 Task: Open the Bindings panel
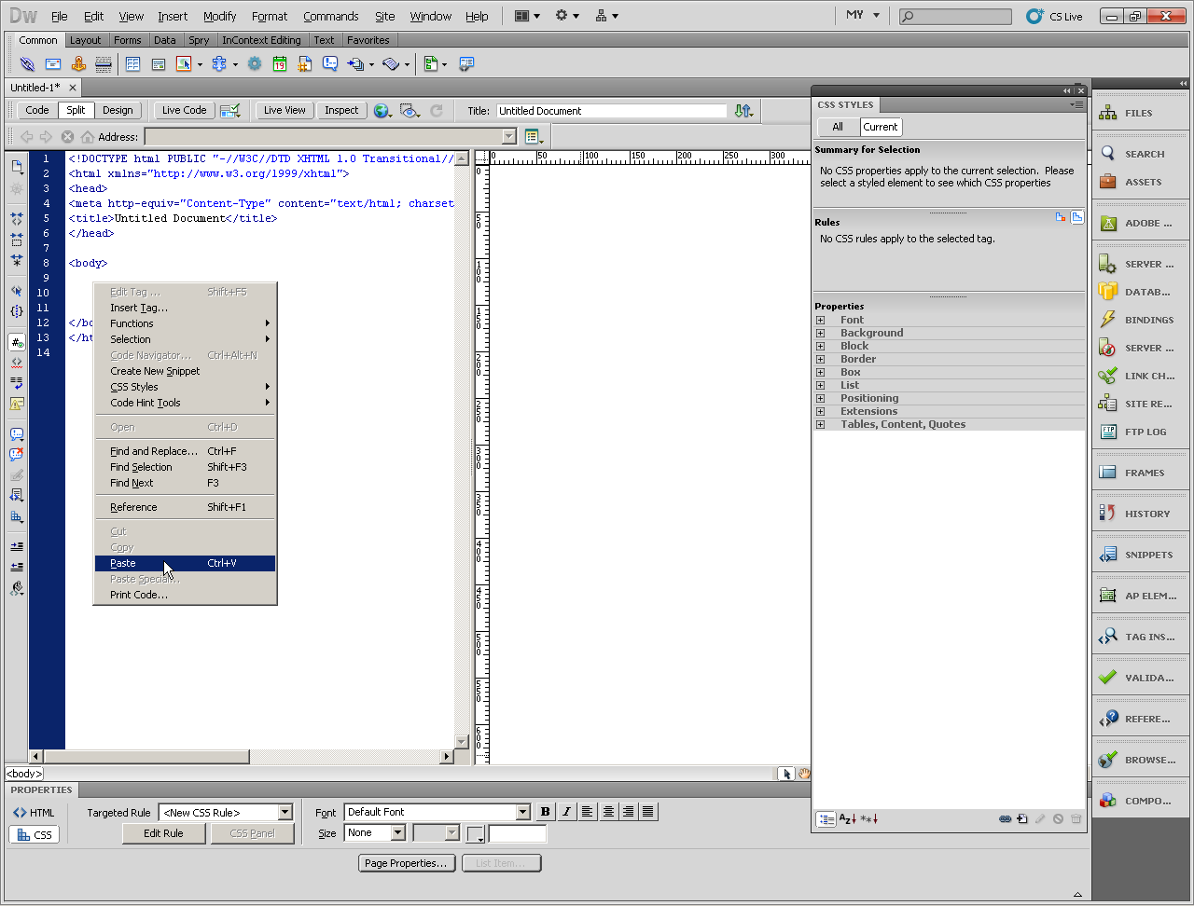[1136, 320]
